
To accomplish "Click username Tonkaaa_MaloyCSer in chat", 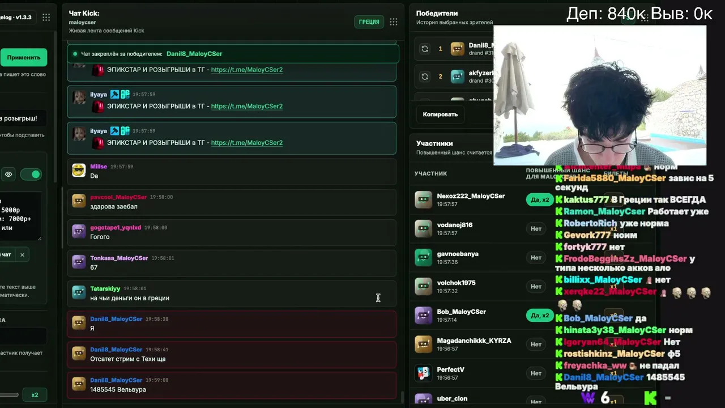I will pos(119,258).
